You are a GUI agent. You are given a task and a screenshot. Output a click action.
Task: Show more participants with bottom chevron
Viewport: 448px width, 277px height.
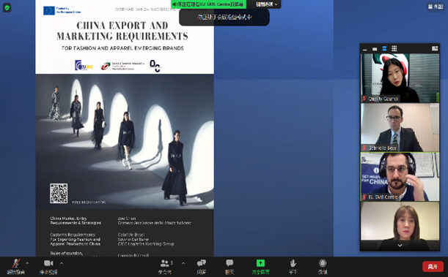click(x=400, y=246)
